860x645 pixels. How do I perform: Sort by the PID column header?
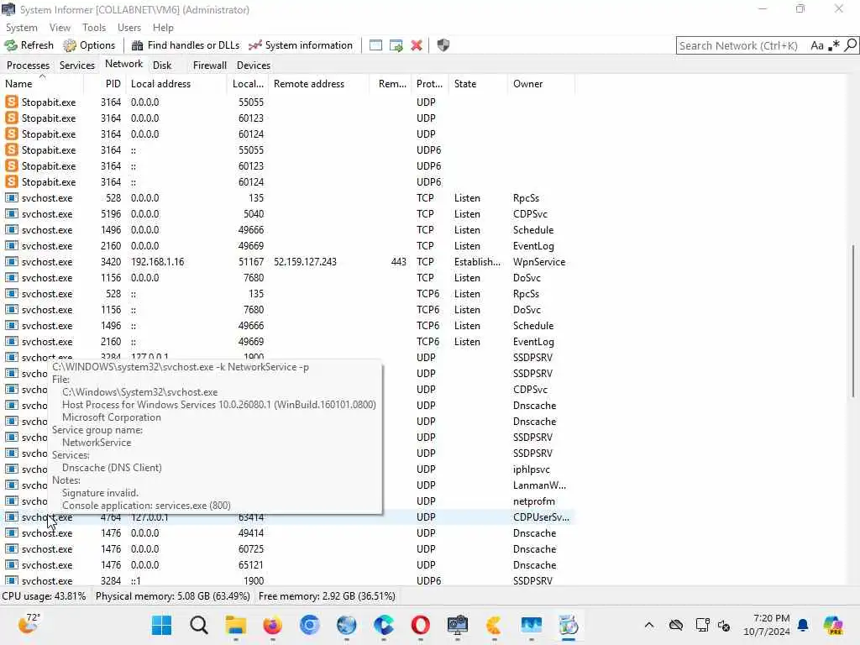pos(105,84)
